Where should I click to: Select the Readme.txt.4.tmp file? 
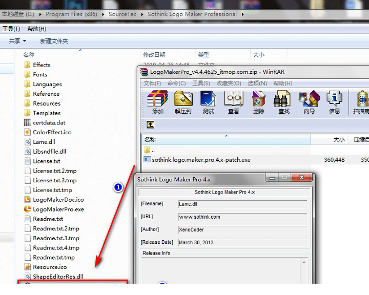(x=52, y=248)
